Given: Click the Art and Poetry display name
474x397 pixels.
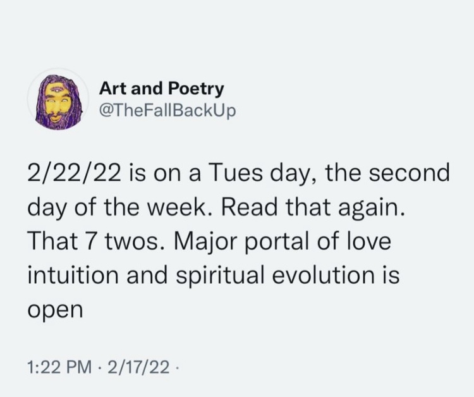Looking at the screenshot, I should [x=162, y=89].
